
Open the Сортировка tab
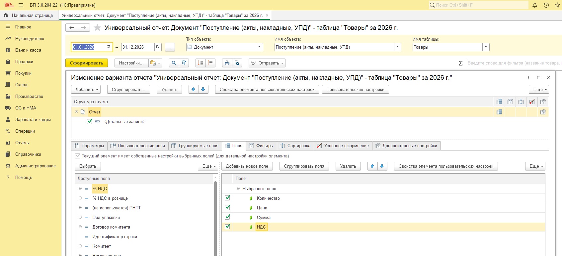295,146
